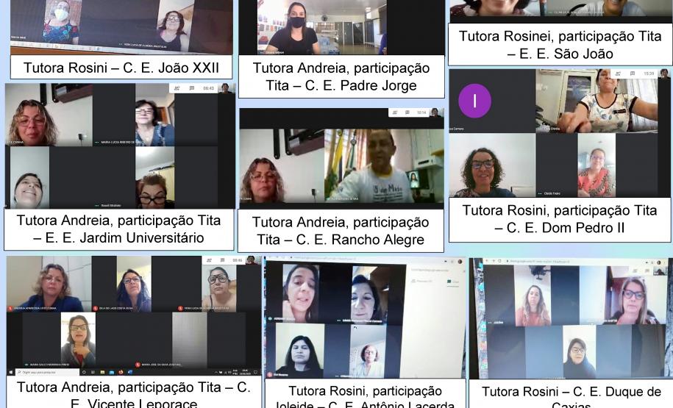The height and width of the screenshot is (408, 673).
Task: Open chat in Jardim Universitário call
Action: tap(192, 88)
